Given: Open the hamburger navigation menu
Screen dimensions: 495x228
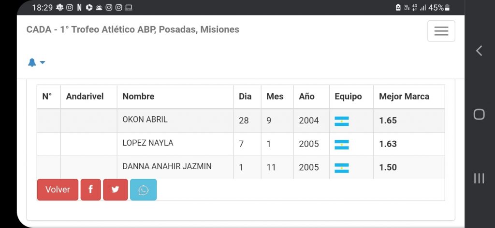Looking at the screenshot, I should (441, 31).
